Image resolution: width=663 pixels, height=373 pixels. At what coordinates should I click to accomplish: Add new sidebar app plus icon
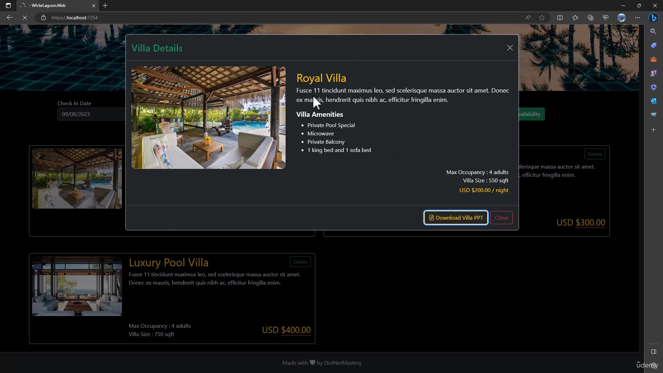[653, 130]
